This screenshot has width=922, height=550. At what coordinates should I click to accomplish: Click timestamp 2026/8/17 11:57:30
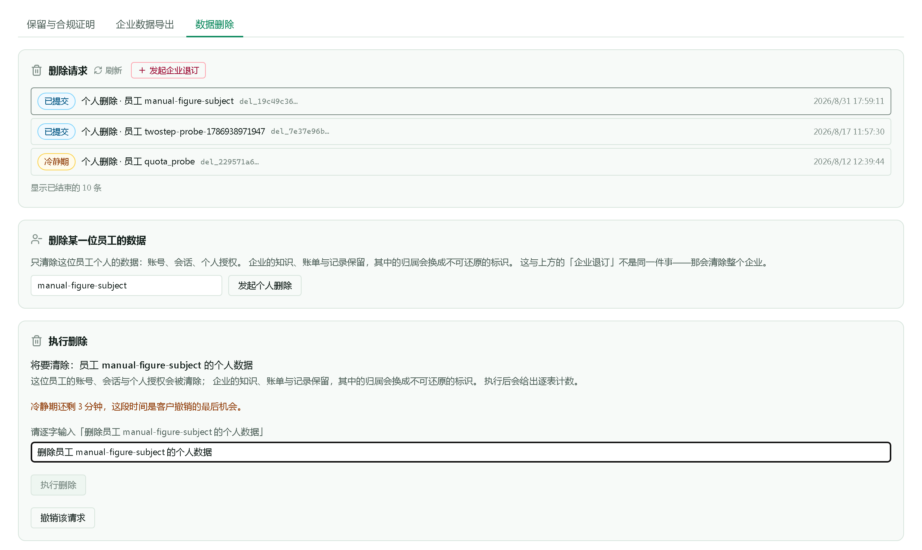[849, 132]
